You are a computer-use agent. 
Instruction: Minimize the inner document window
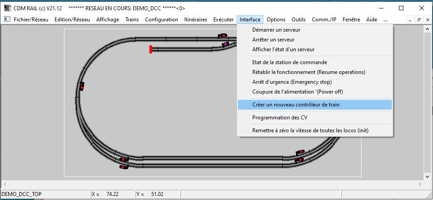(x=411, y=20)
